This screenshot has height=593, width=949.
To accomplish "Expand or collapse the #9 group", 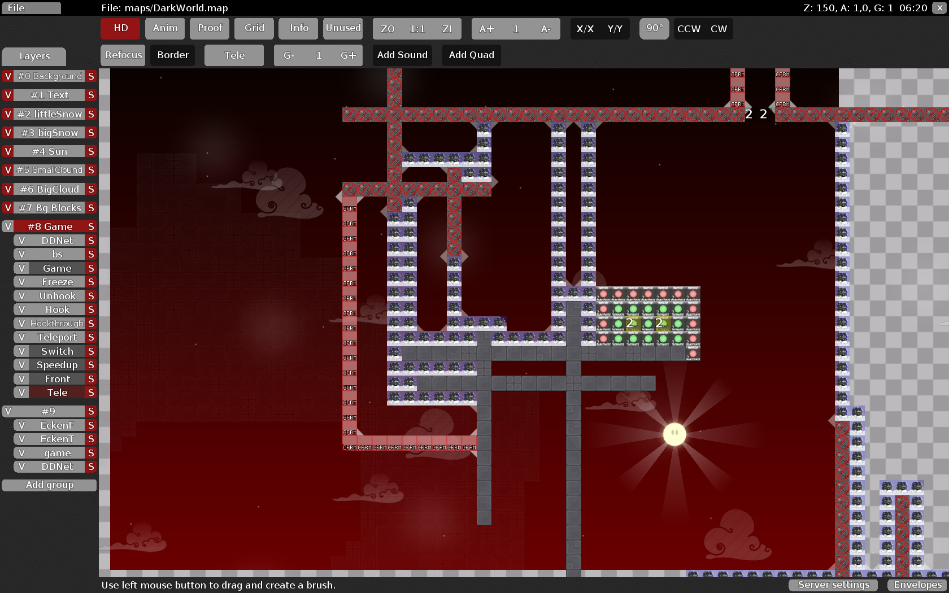I will click(x=49, y=411).
